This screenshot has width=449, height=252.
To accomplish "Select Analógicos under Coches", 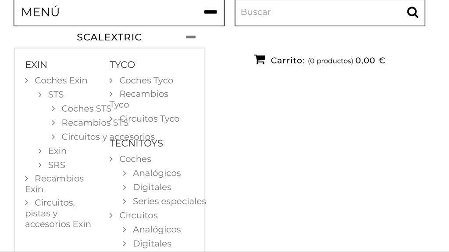I will coord(157,173).
